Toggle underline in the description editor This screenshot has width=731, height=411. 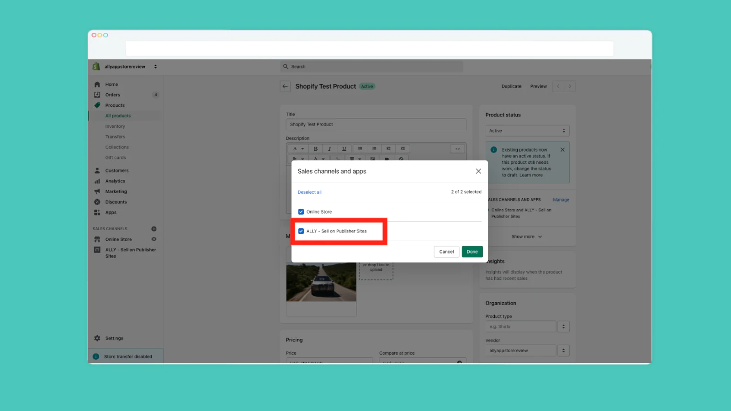[x=344, y=149]
